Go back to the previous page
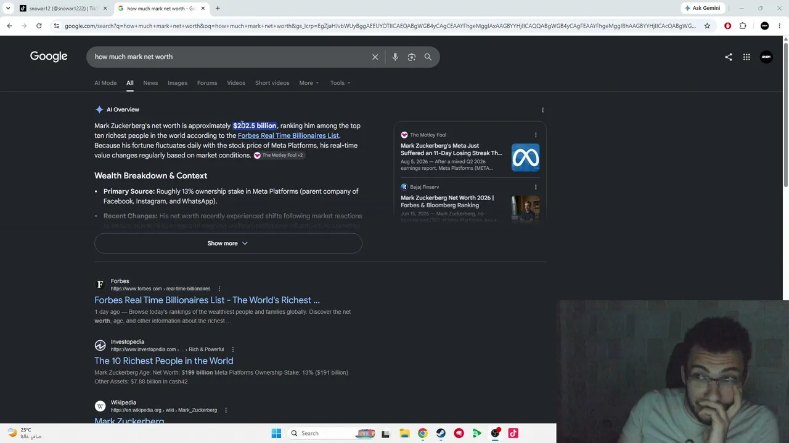 pos(9,26)
